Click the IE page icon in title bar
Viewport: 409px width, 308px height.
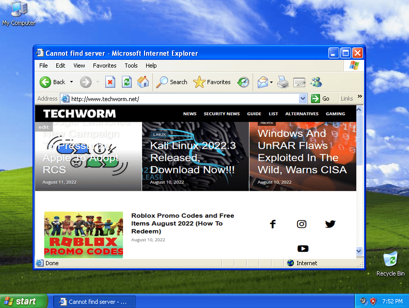click(40, 53)
